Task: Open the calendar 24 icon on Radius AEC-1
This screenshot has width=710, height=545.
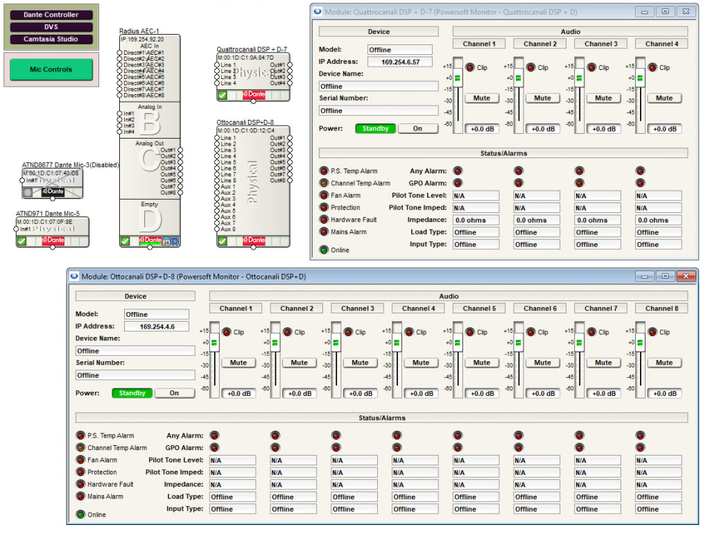Action: (x=166, y=241)
